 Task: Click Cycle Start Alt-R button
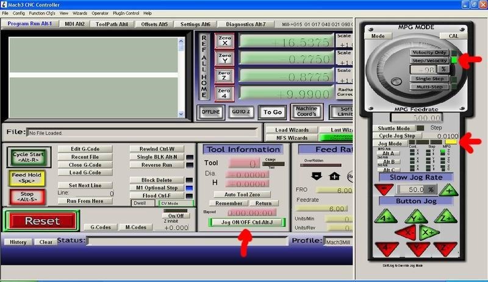coord(29,157)
